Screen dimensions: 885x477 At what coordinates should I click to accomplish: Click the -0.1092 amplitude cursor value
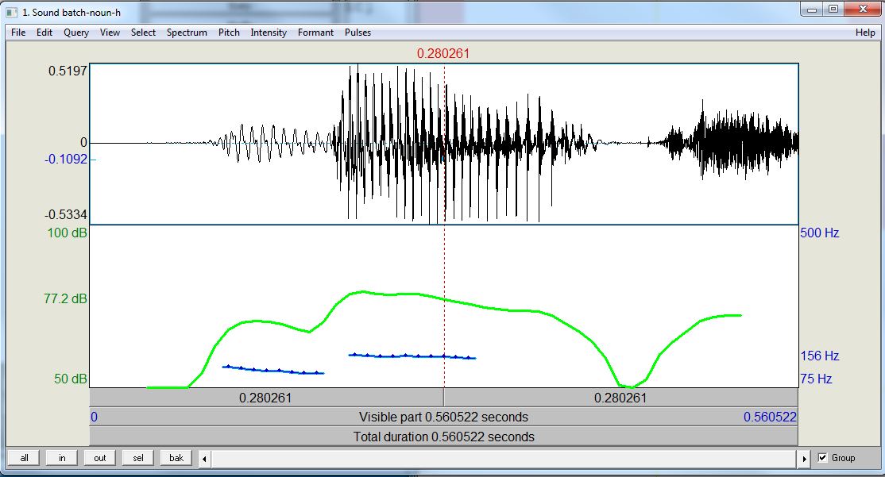coord(66,159)
